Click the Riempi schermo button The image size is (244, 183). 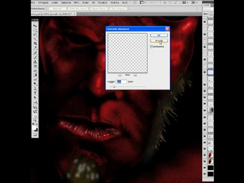(x=99, y=9)
